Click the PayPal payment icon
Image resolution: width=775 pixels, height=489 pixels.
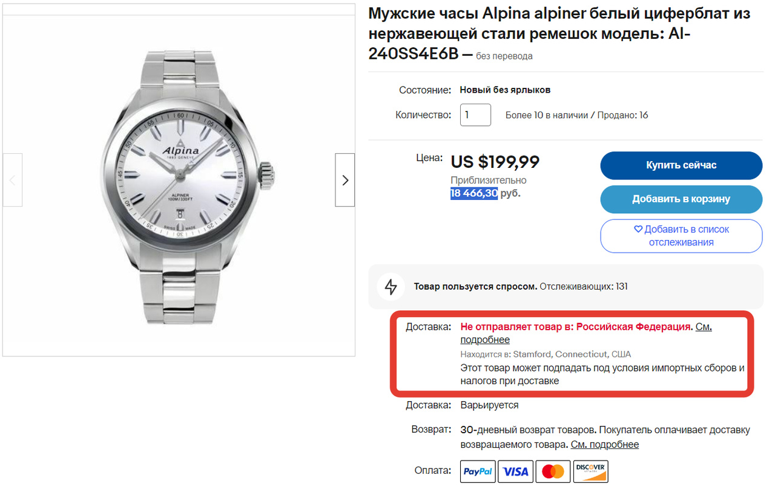coord(478,471)
